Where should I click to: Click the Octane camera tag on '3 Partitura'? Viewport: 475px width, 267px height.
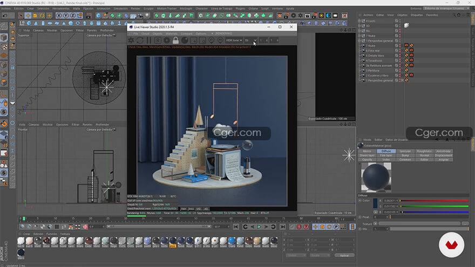point(406,71)
